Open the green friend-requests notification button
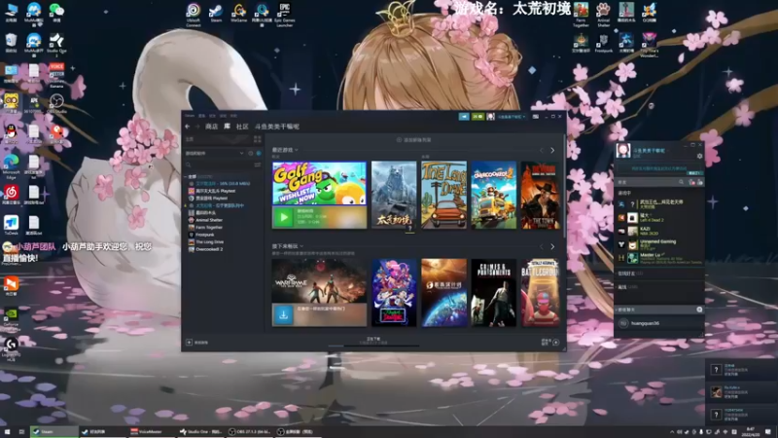The image size is (778, 438). pyautogui.click(x=477, y=117)
